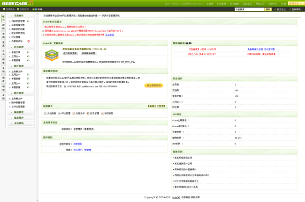
Task: Open 所有档案列表 in sidebar
Action: click(18, 25)
